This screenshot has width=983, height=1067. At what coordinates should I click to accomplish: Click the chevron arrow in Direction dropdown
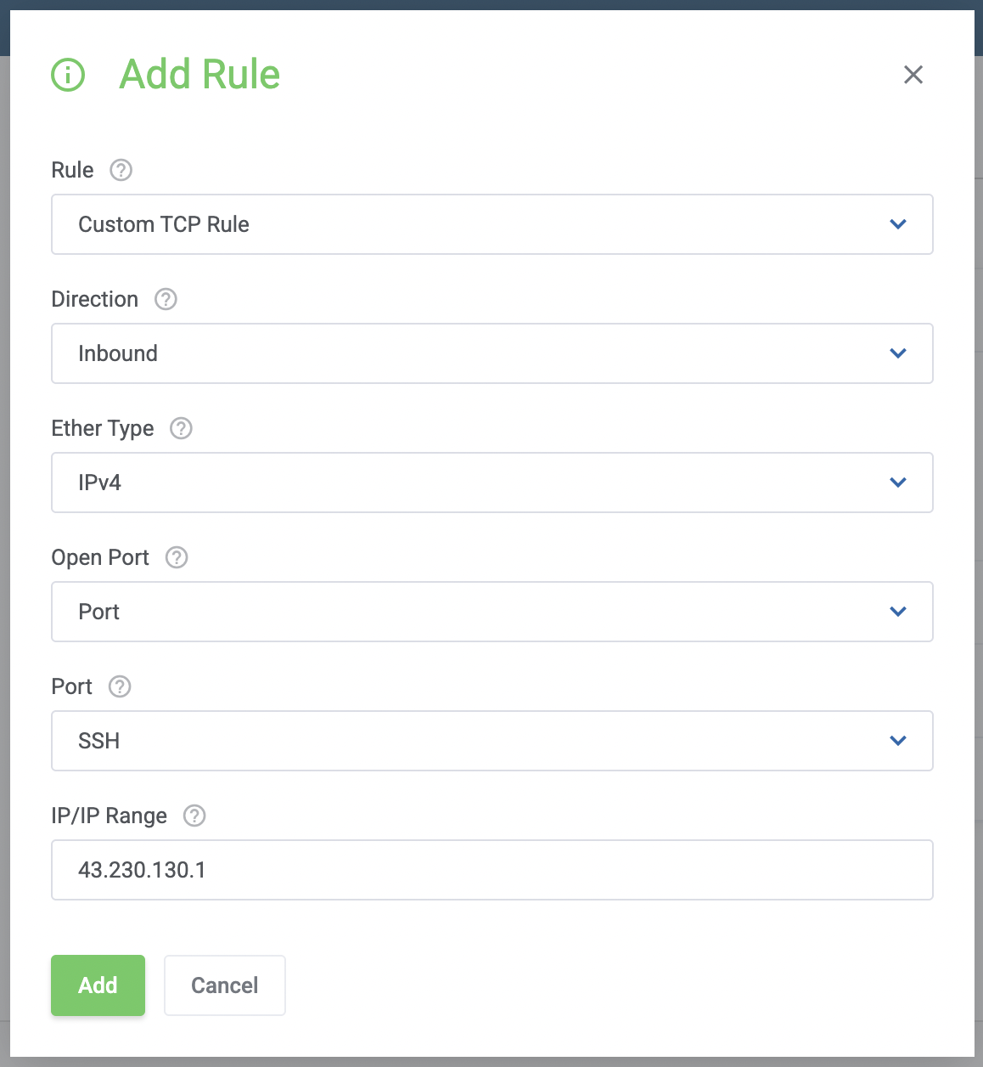pyautogui.click(x=898, y=353)
